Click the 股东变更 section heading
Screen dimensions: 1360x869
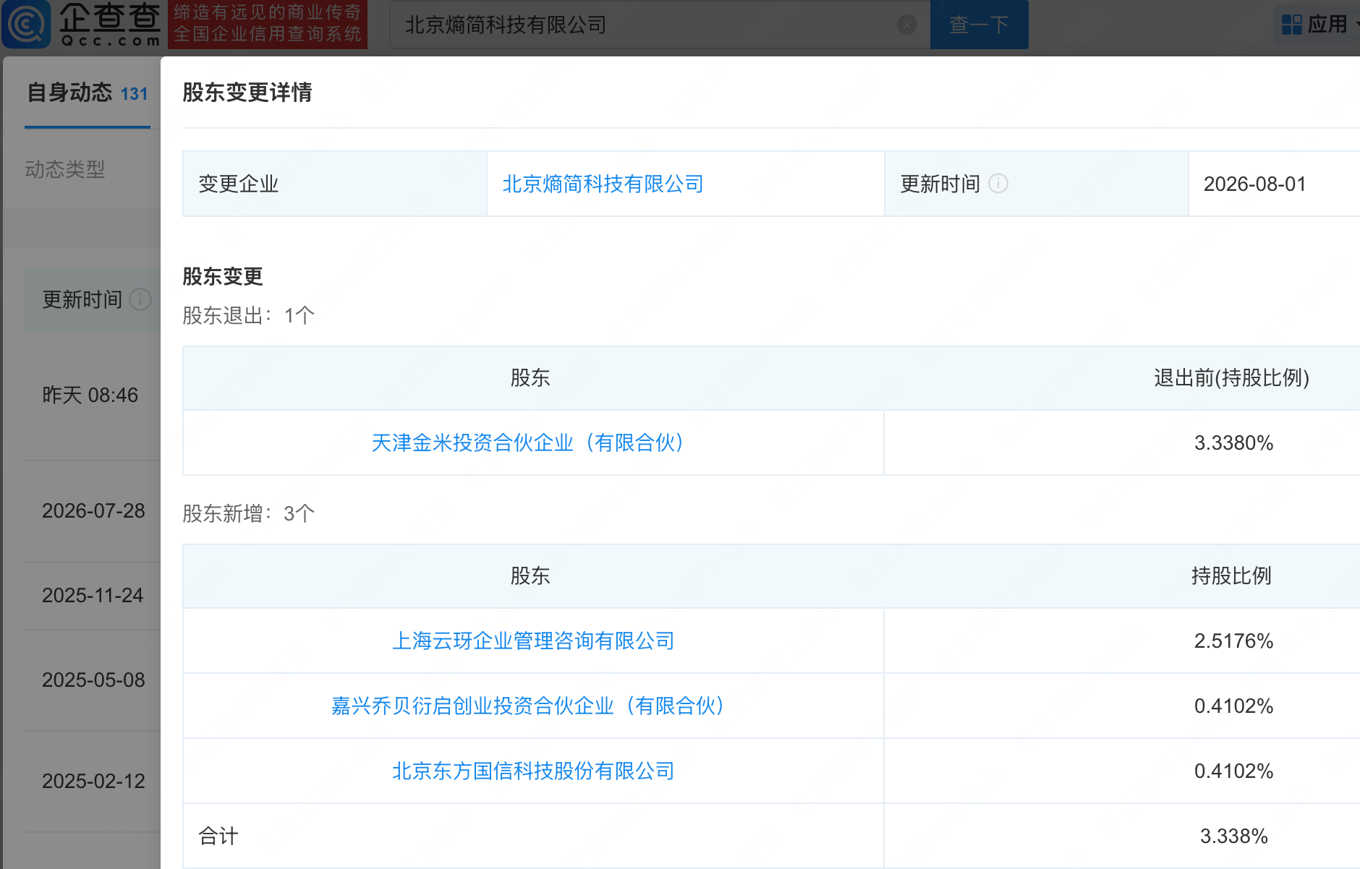pyautogui.click(x=223, y=276)
